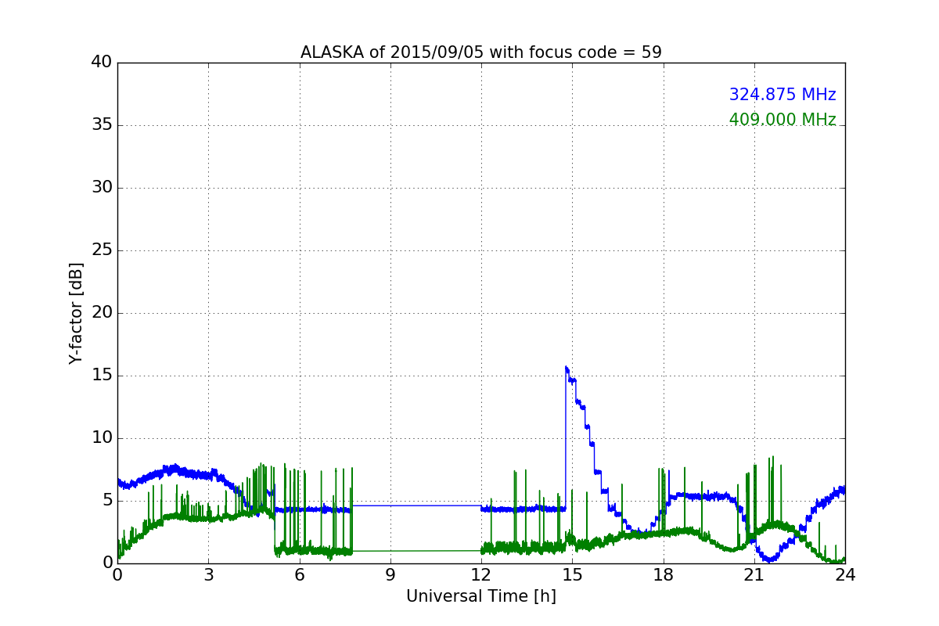Screen dimensions: 939x626
Task: Click the y-axis tick label 40
Action: (x=102, y=63)
